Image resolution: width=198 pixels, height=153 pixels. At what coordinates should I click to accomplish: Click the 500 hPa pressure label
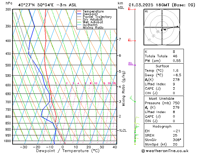pyautogui.click(x=9, y=65)
